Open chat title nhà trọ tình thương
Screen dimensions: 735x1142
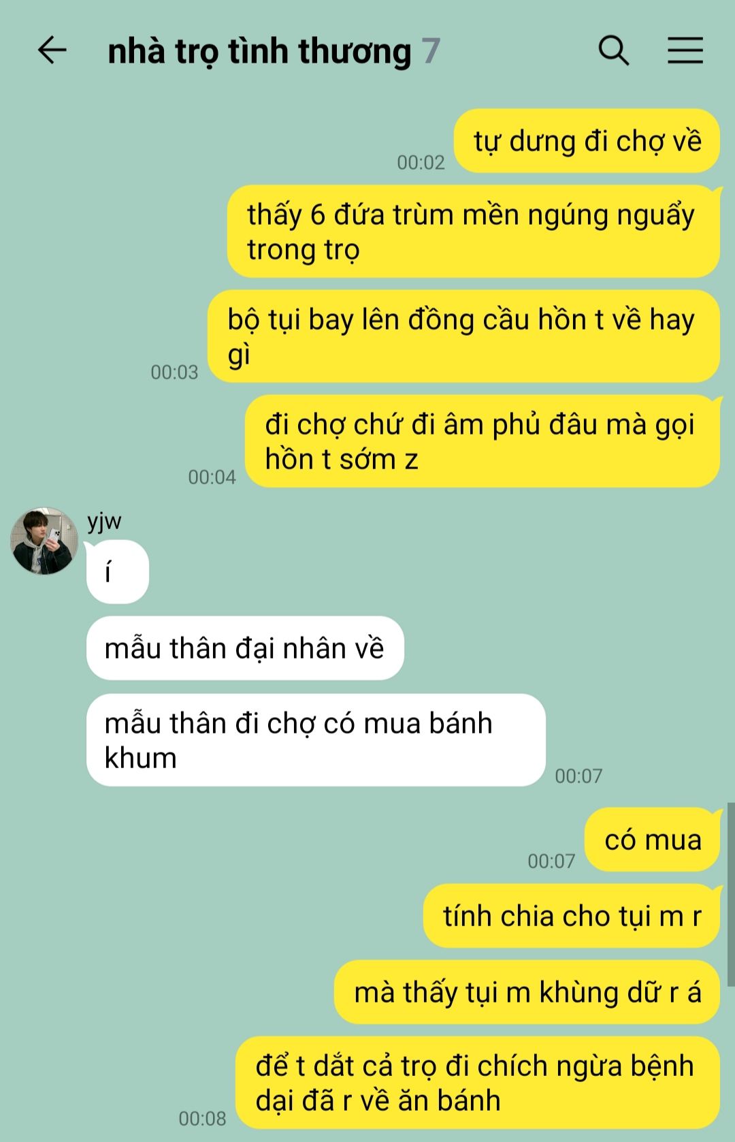[260, 51]
